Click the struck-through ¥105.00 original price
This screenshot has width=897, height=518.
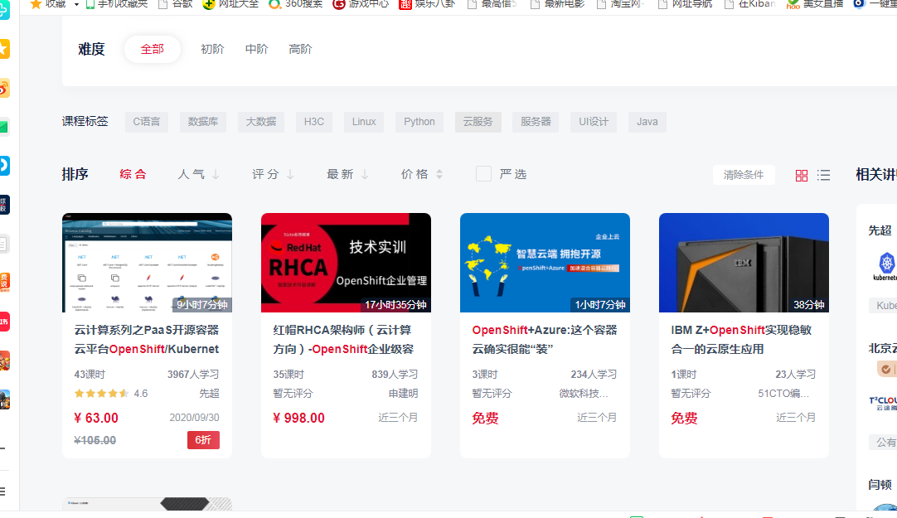click(x=95, y=440)
